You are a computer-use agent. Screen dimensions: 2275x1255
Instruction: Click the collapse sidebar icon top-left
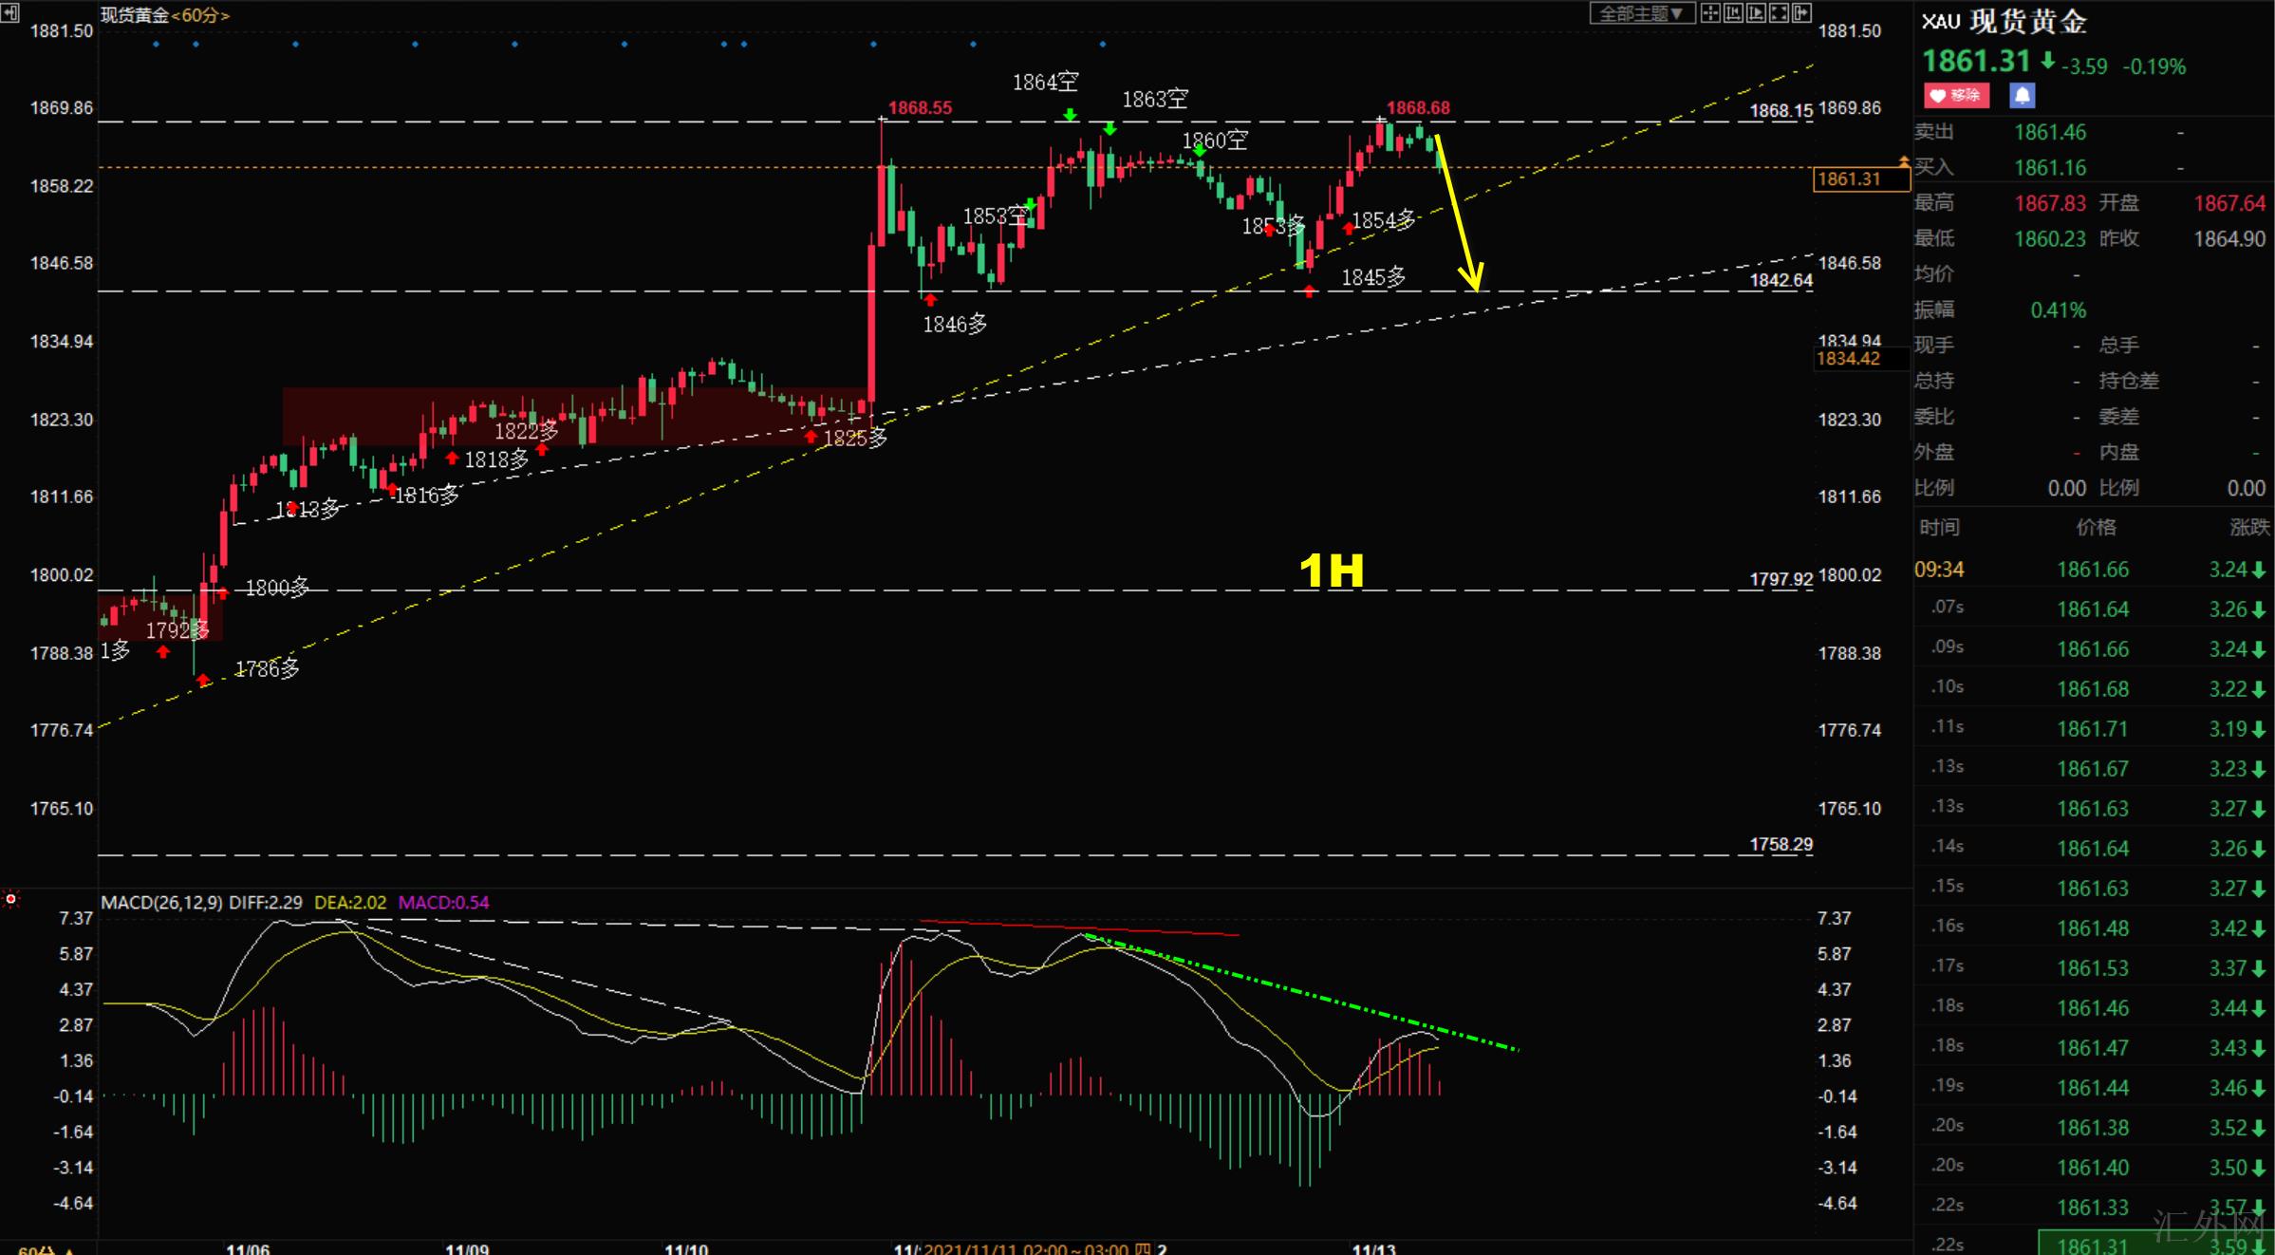coord(9,12)
